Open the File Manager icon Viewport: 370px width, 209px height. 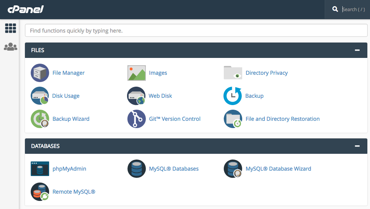pos(40,73)
